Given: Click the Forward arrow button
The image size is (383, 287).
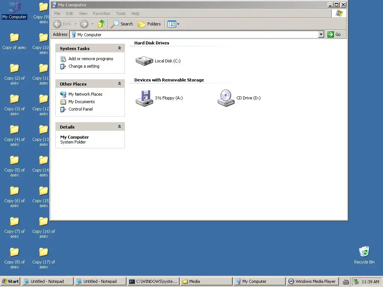Looking at the screenshot, I should 84,24.
